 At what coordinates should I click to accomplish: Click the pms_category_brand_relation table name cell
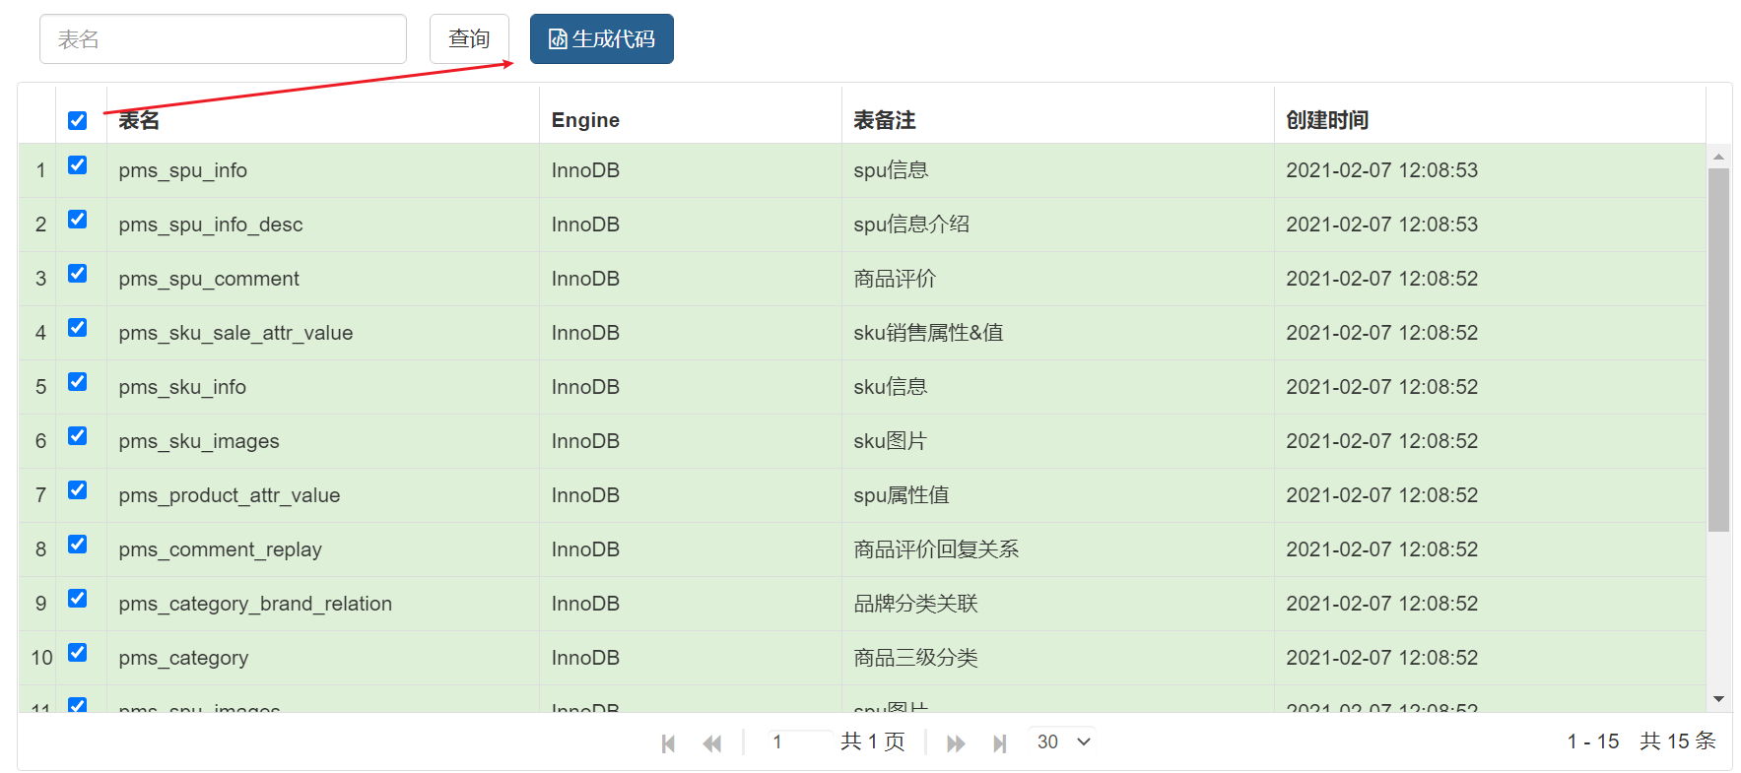point(323,604)
